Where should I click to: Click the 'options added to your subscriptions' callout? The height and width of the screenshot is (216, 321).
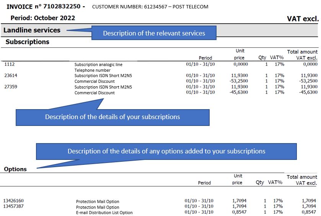166,151
